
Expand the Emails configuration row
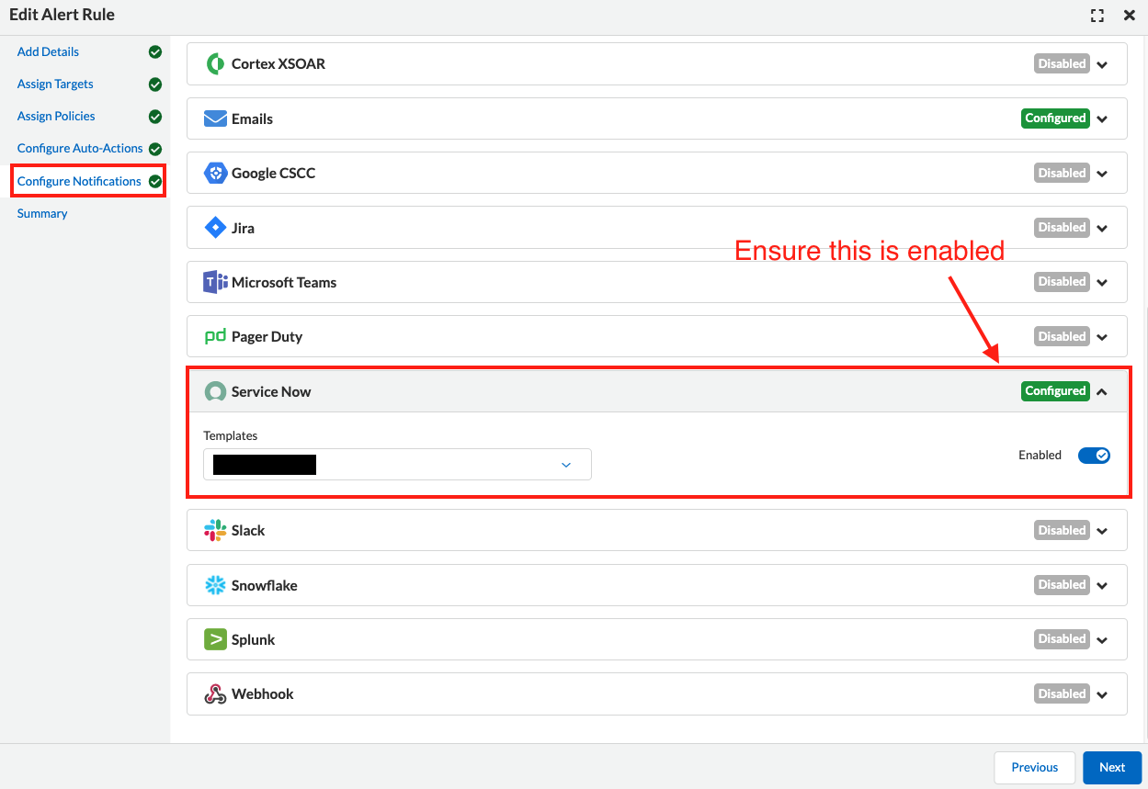click(1101, 118)
